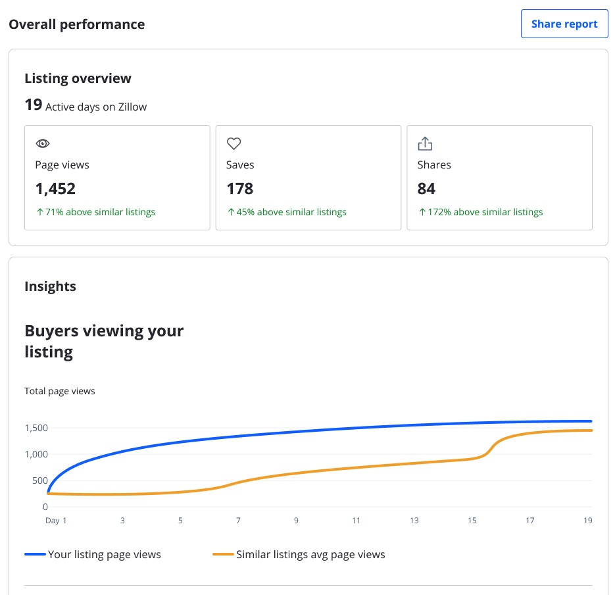The width and height of the screenshot is (615, 595).
Task: Open the Overall performance heading
Action: tap(77, 24)
